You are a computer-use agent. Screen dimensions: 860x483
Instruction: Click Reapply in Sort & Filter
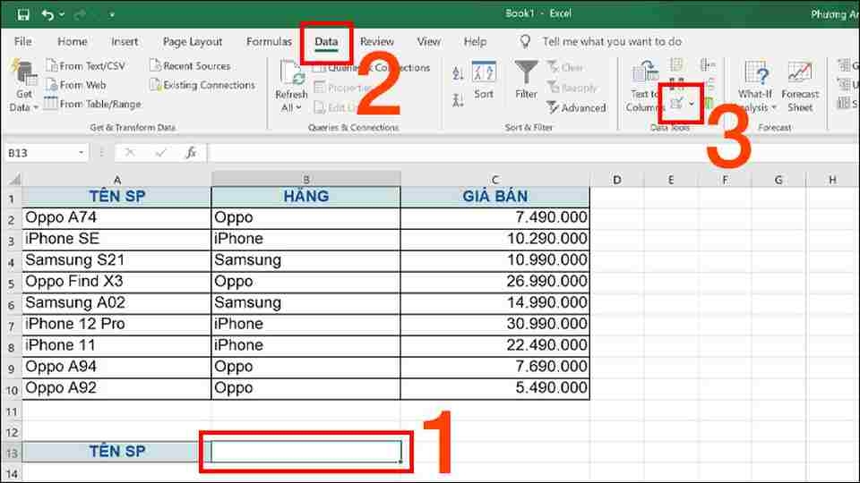tap(572, 88)
